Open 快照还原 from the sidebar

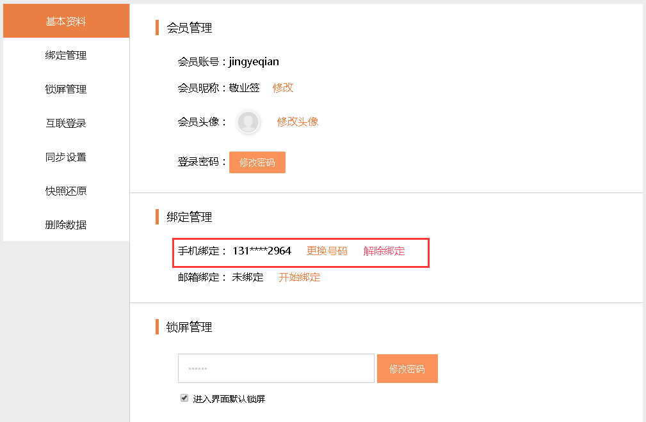66,191
